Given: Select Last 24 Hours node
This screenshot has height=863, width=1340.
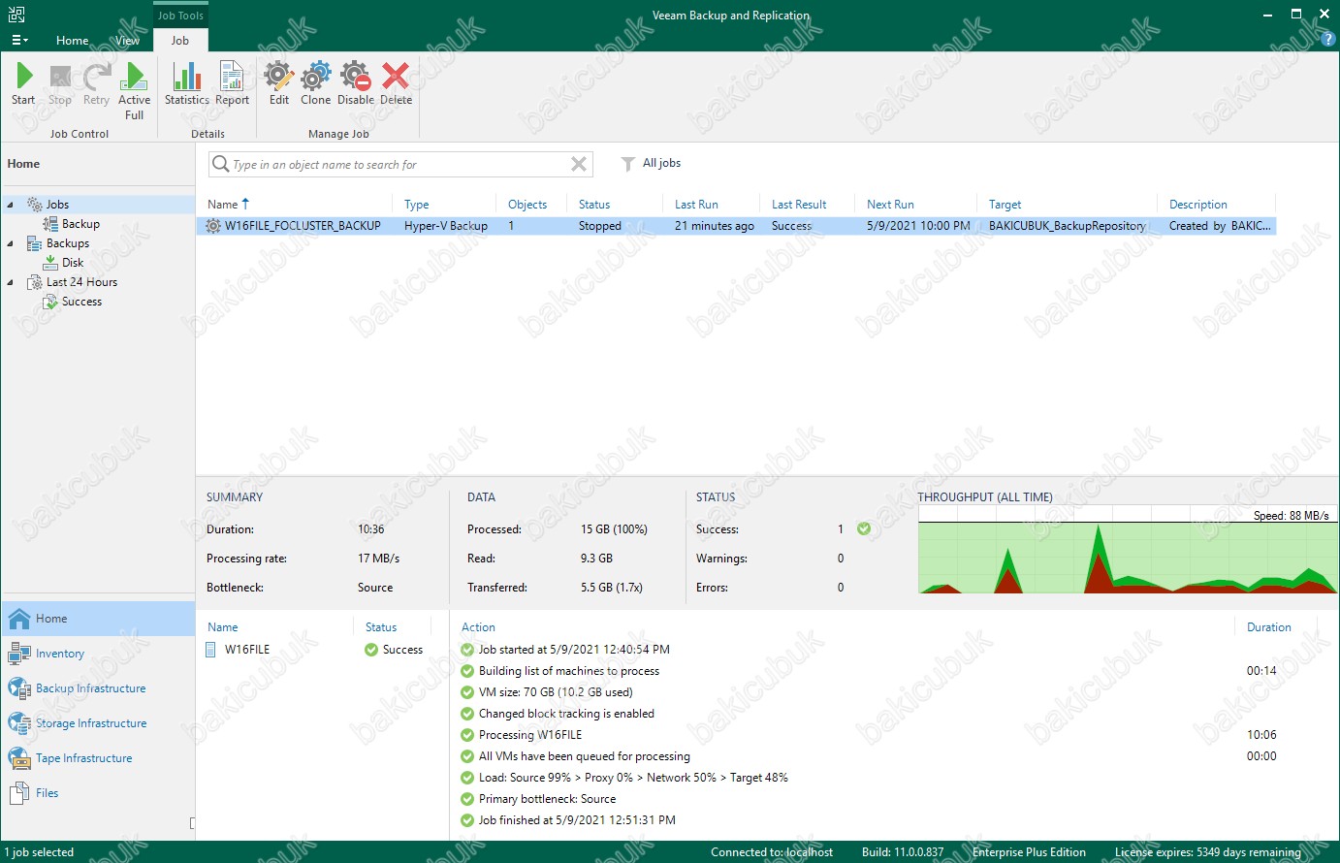Looking at the screenshot, I should [x=81, y=282].
